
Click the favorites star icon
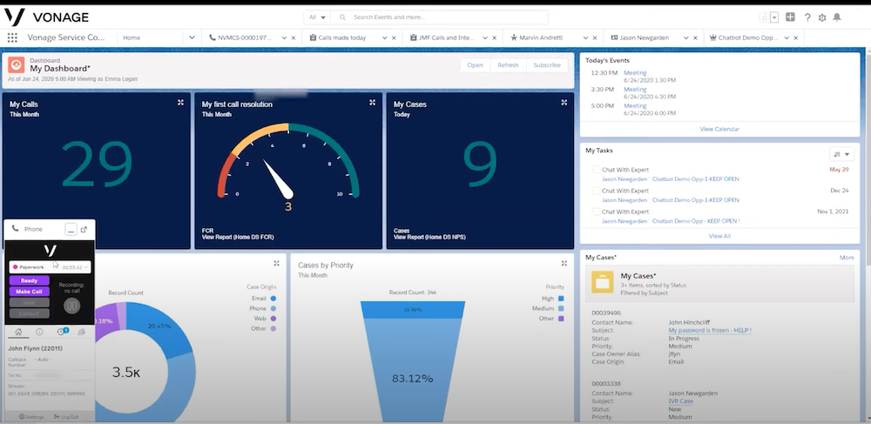click(765, 17)
